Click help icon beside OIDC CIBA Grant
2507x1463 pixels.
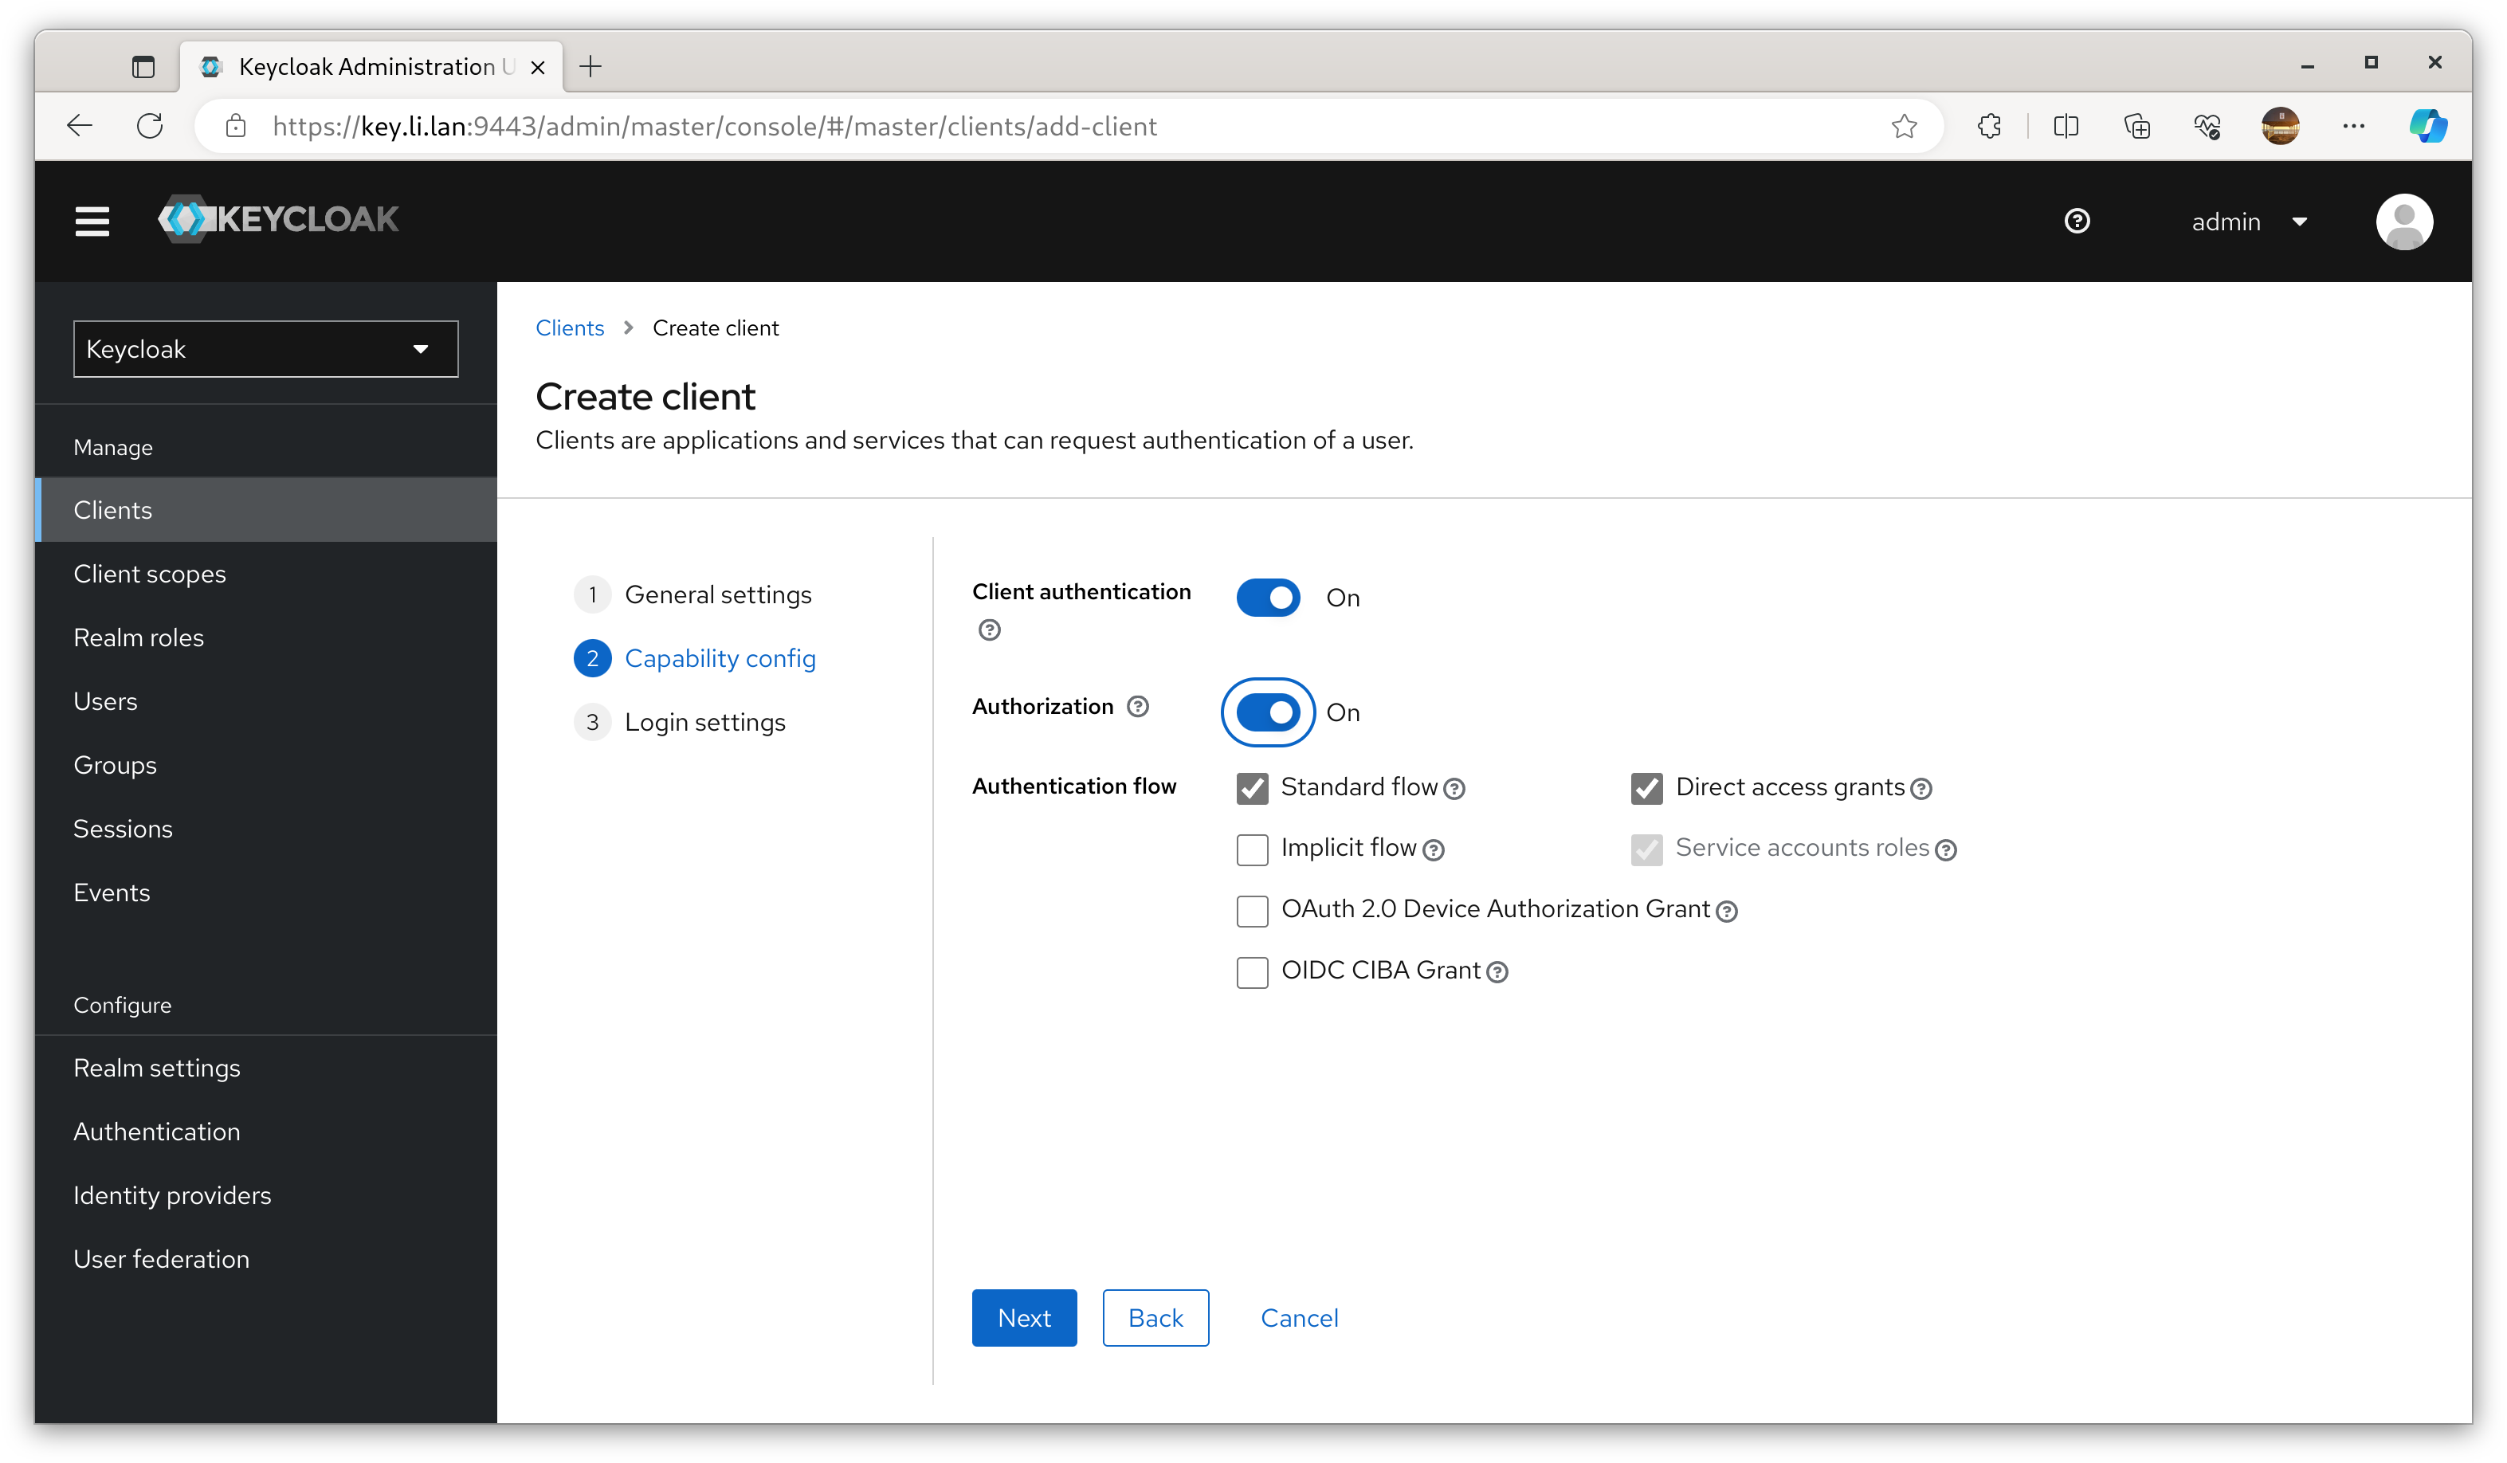pos(1497,973)
